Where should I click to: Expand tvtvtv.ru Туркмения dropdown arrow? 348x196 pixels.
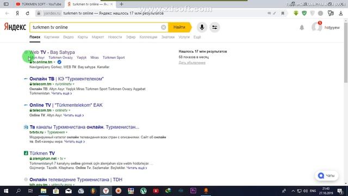[66, 132]
